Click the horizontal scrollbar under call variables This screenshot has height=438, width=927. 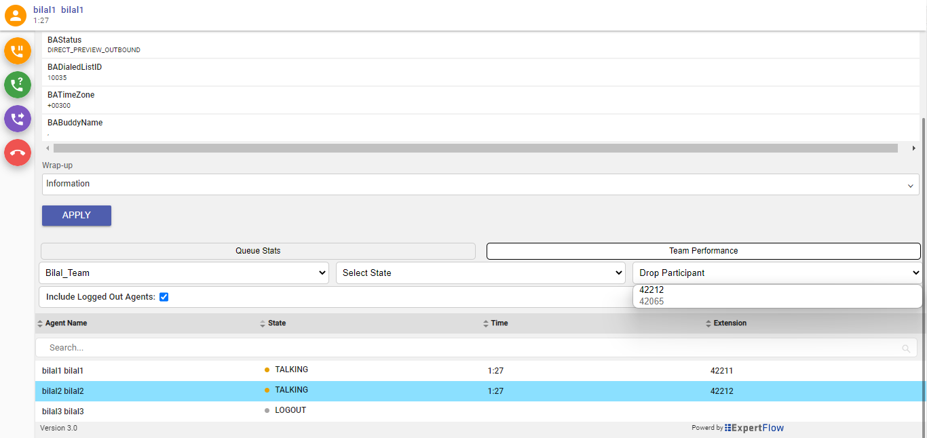pyautogui.click(x=475, y=148)
